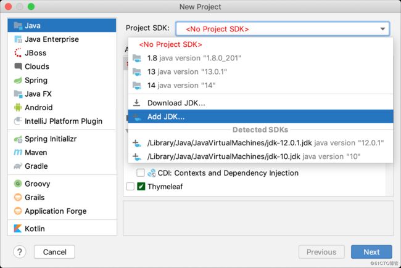This screenshot has width=401, height=268.
Task: Click the Kotlin K icon
Action: point(18,229)
